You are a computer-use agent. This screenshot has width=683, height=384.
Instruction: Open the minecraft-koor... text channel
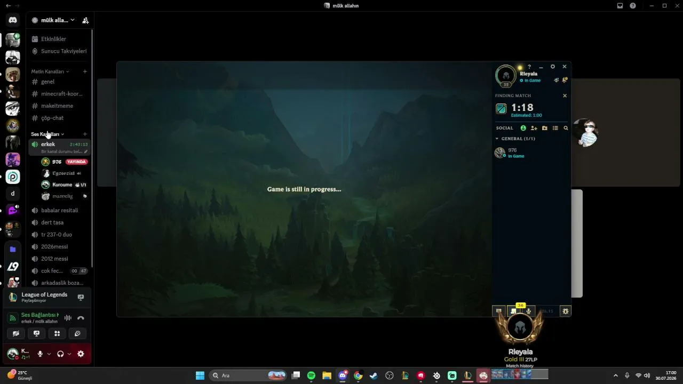(59, 94)
